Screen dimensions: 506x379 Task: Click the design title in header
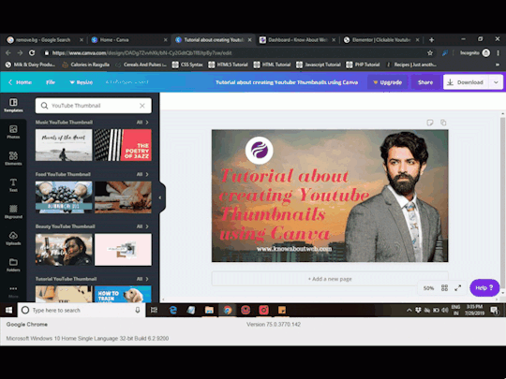pyautogui.click(x=287, y=82)
